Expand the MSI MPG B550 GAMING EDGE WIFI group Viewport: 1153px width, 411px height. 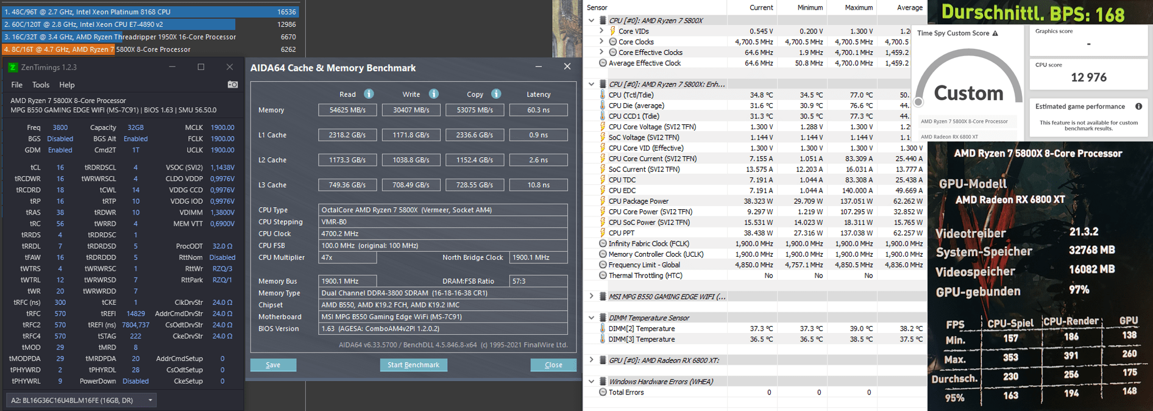coord(591,297)
